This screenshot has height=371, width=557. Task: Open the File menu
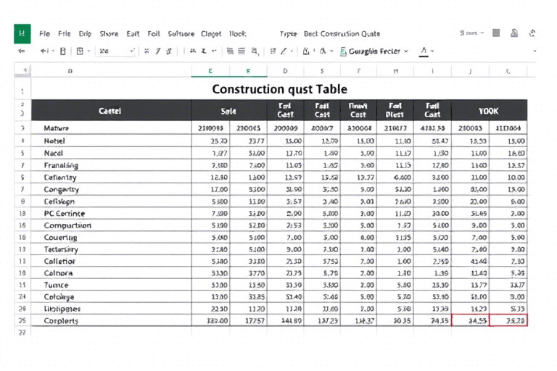(x=45, y=33)
